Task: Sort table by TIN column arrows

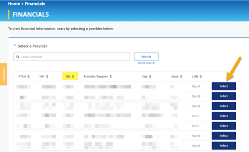Action: point(73,77)
